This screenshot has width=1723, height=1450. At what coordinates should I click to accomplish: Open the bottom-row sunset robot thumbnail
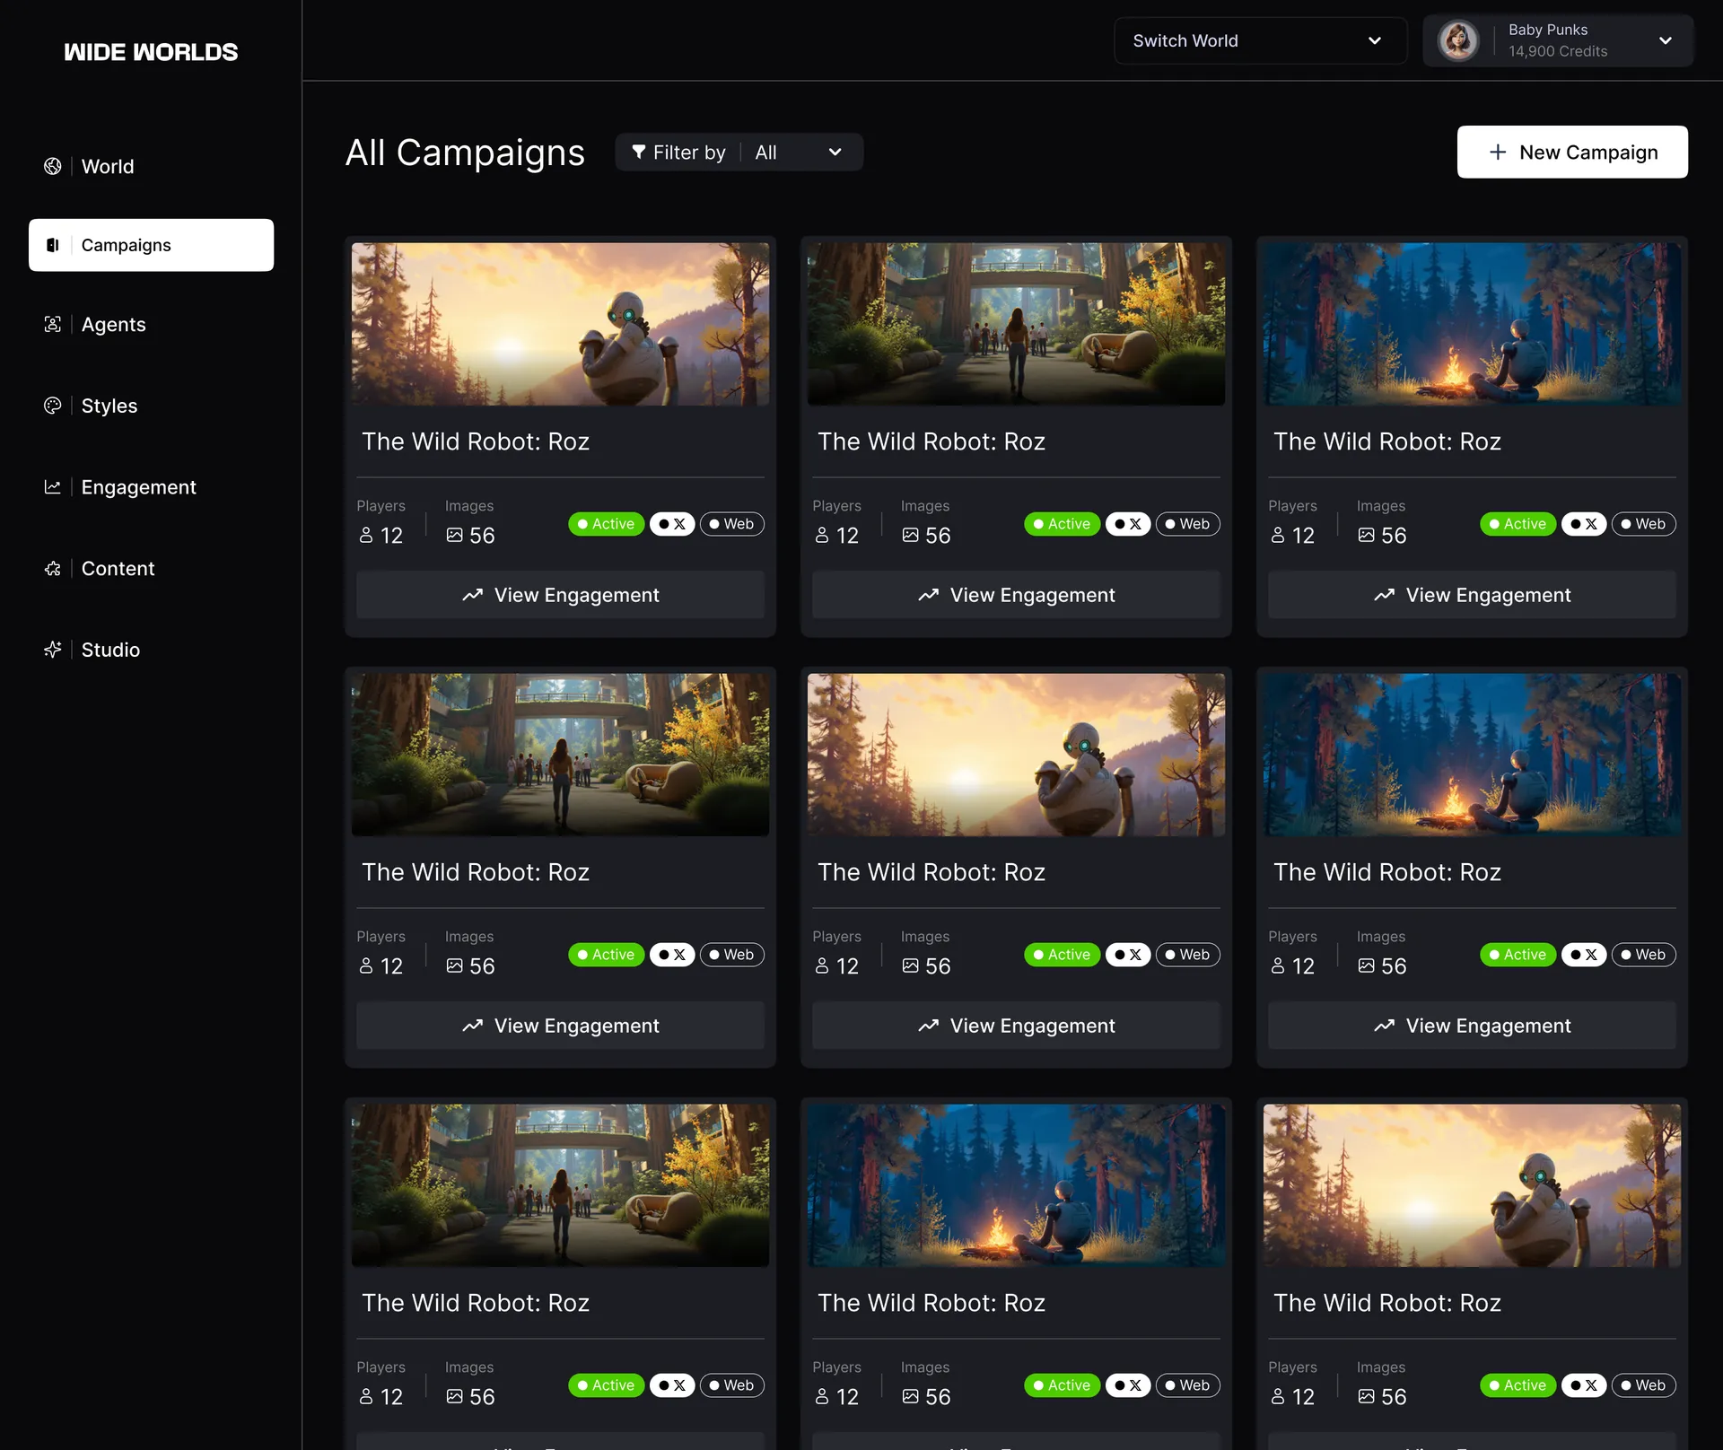(x=1472, y=1185)
